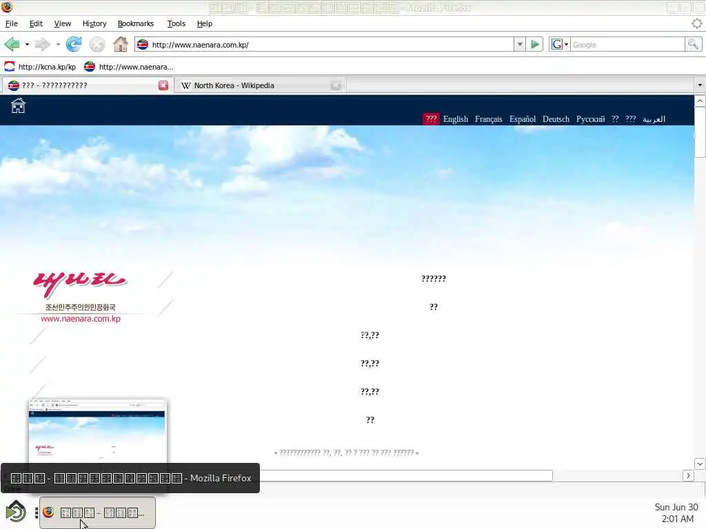Screen dimensions: 706x529
Task: Open the search engine selector dropdown
Action: 566,45
